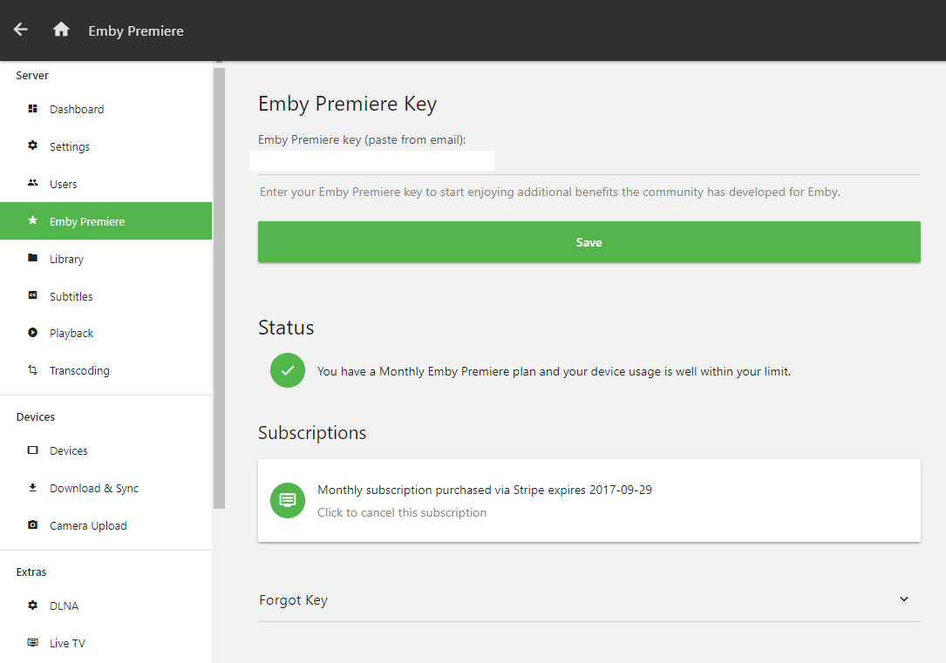Viewport: 946px width, 663px height.
Task: Open DLNA settings
Action: (x=106, y=605)
